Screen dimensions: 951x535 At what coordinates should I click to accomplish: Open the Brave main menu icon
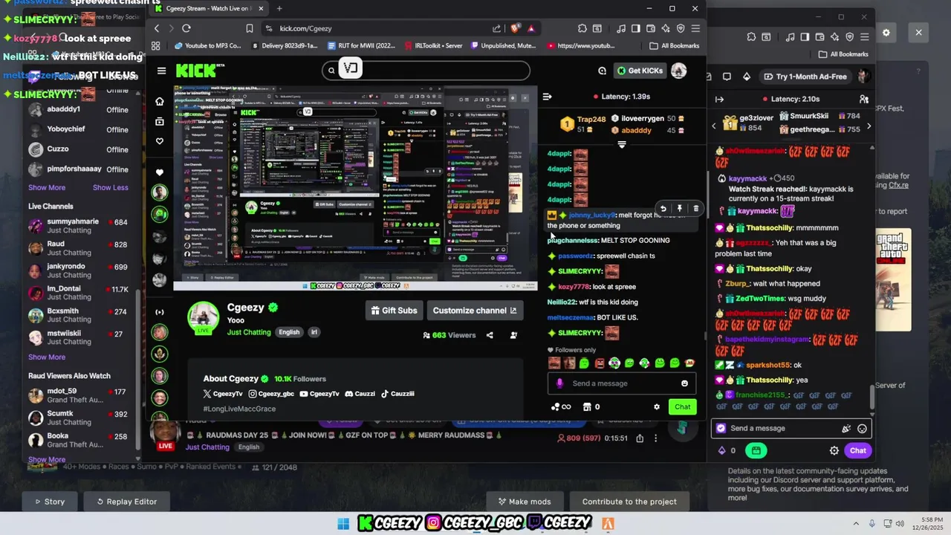[x=695, y=28]
